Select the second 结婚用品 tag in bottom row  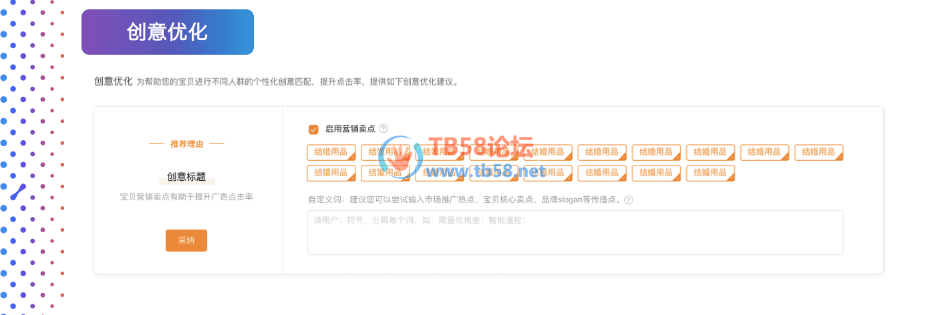385,173
